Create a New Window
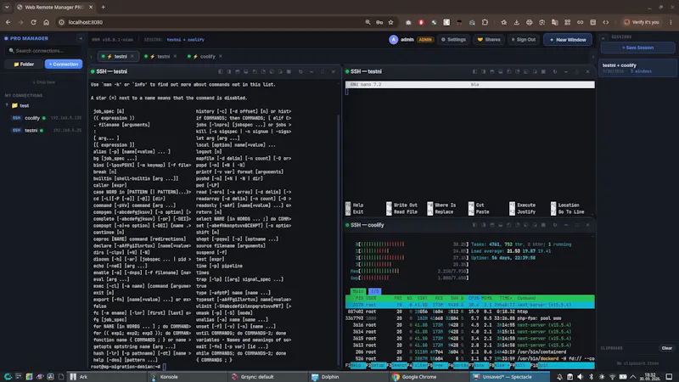 [x=568, y=39]
